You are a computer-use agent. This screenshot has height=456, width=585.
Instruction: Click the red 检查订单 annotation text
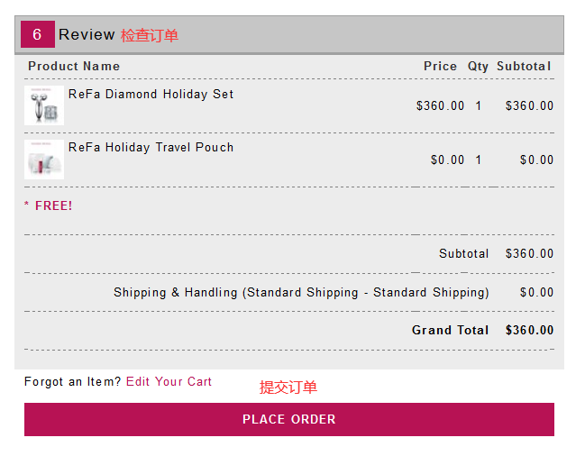point(150,35)
